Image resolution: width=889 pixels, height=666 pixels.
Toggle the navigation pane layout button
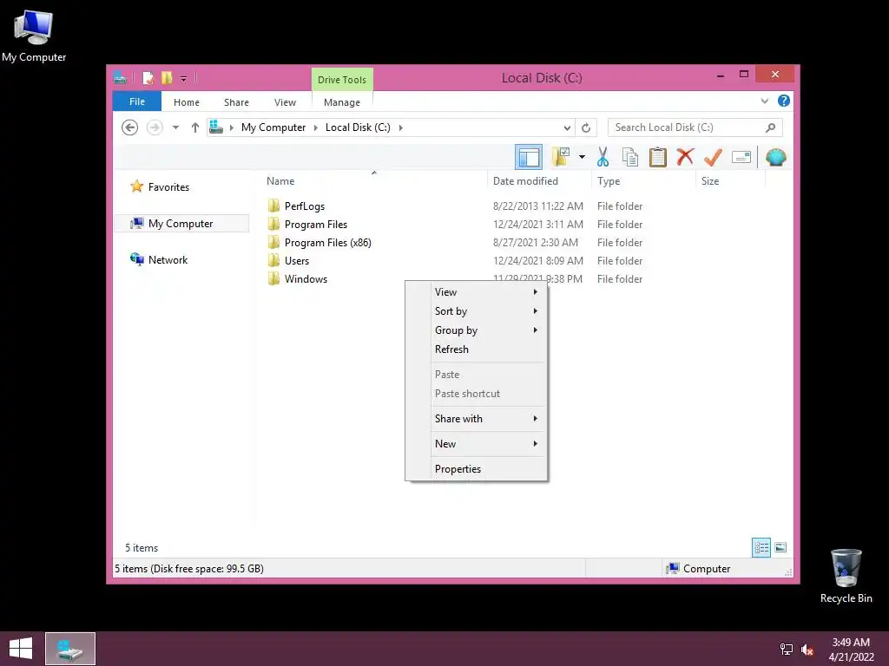pyautogui.click(x=529, y=157)
